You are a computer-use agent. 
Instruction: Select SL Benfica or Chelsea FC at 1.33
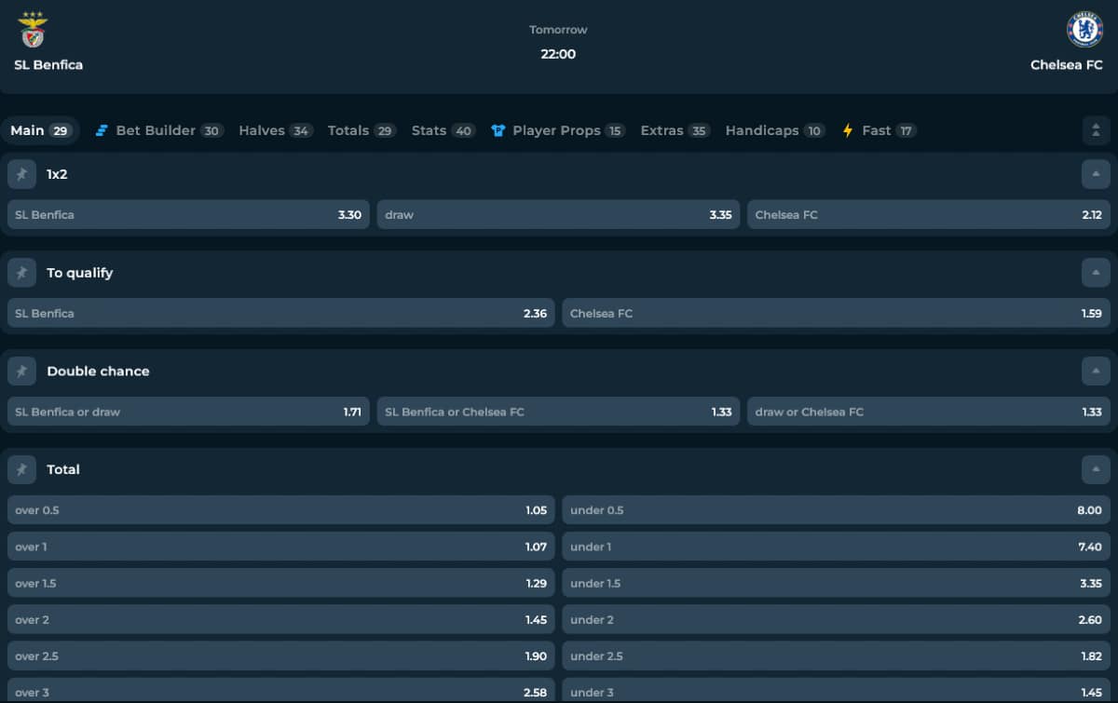559,412
